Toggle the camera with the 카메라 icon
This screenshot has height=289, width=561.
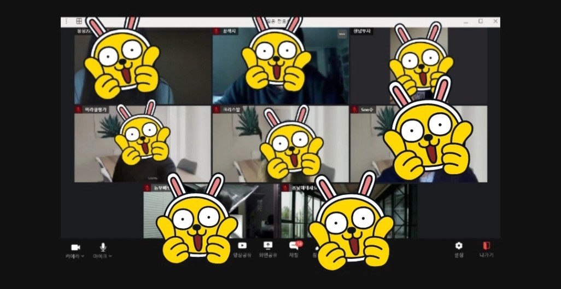tap(75, 247)
